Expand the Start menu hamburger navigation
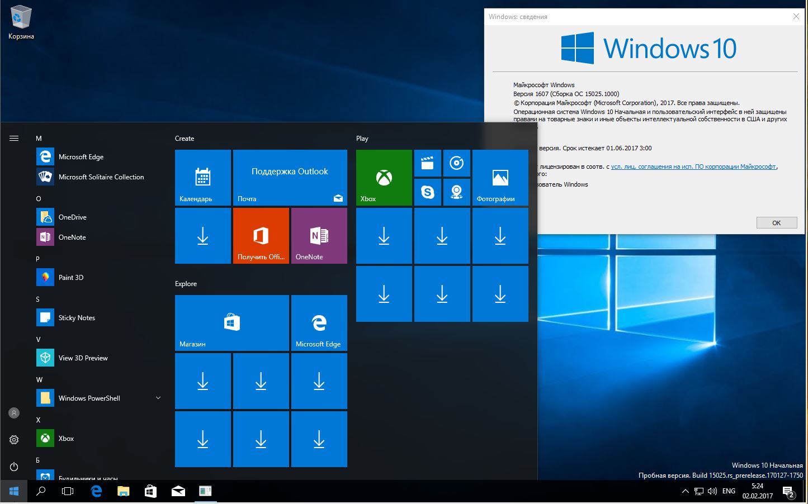This screenshot has height=504, width=808. coord(14,138)
